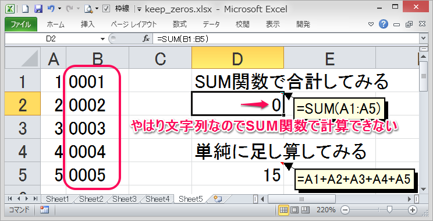Viewport: 433px width, 221px height.
Task: Expand the formula bar with chevron
Action: coord(423,38)
